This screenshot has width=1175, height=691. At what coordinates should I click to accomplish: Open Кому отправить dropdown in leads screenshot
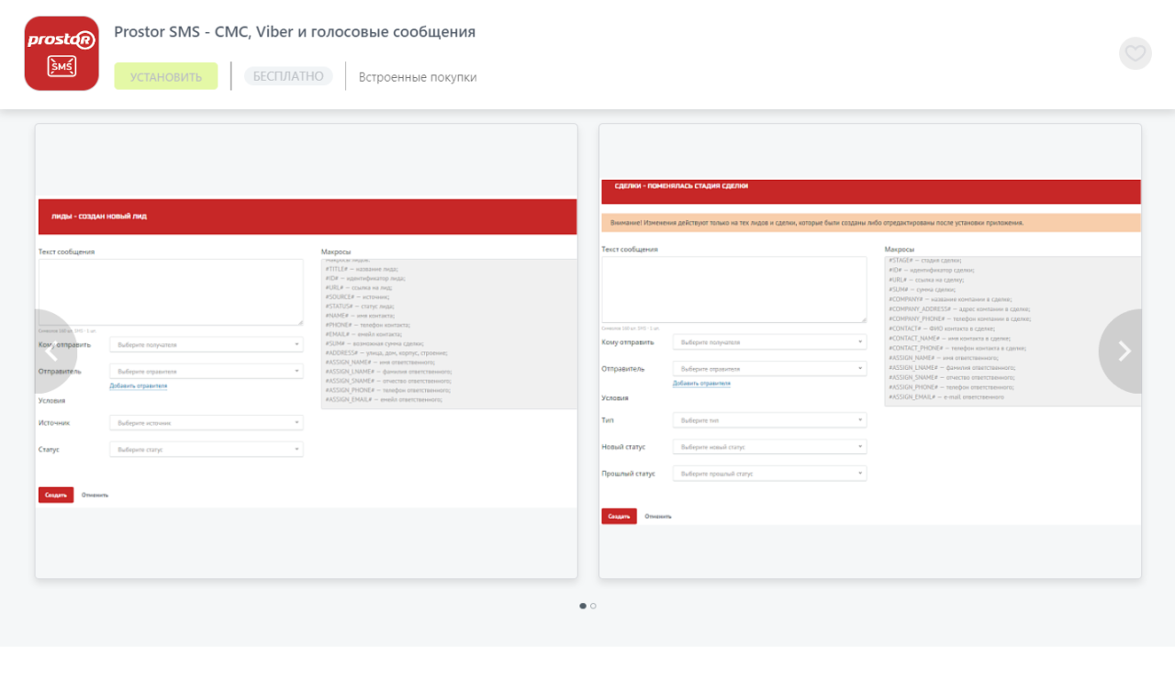(x=207, y=345)
